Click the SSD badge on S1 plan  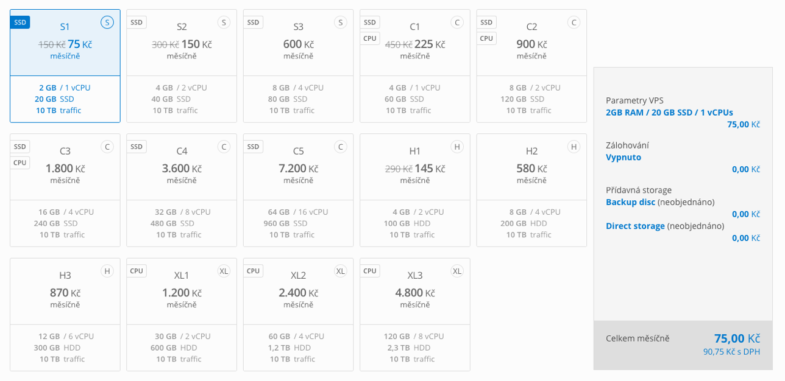click(x=20, y=23)
